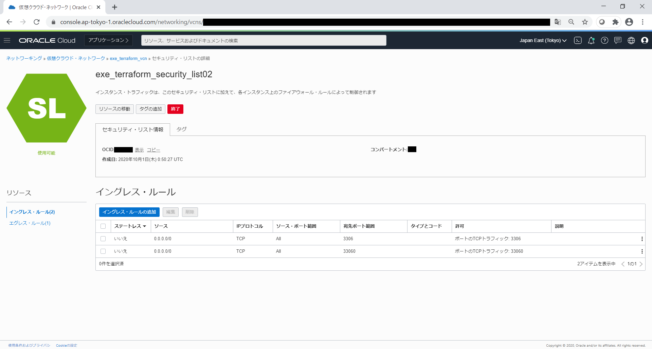652x349 pixels.
Task: Open the Oracle Cloud hamburger navigation menu
Action: [7, 40]
